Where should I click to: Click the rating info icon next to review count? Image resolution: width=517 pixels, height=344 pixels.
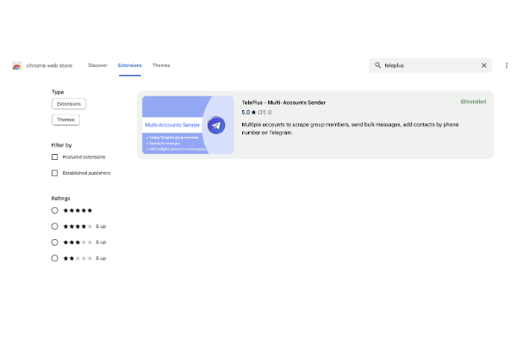(x=270, y=113)
